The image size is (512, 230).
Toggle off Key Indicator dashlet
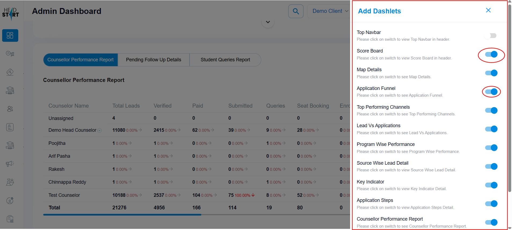[491, 185]
